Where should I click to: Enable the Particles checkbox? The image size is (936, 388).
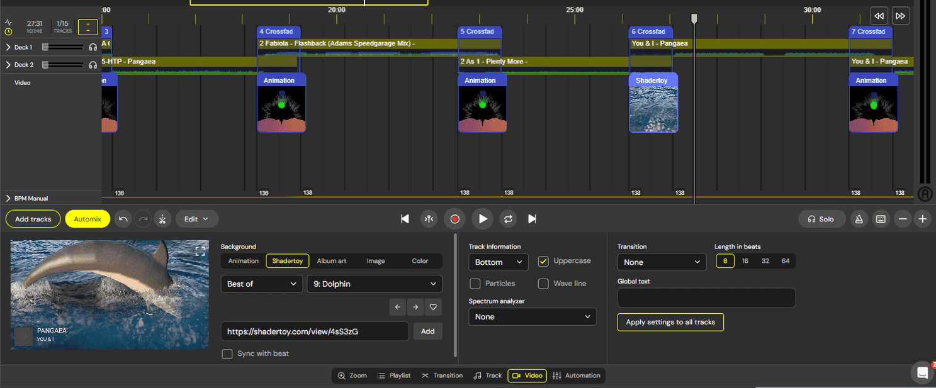click(x=475, y=284)
